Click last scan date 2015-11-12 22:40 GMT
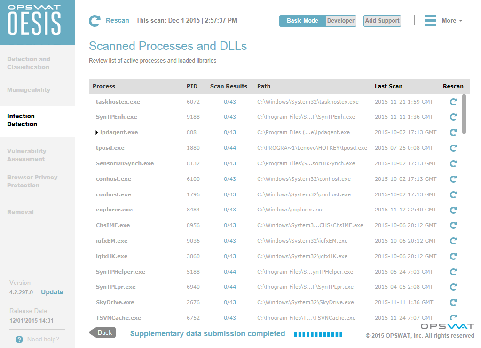The height and width of the screenshot is (348, 481). pos(406,210)
